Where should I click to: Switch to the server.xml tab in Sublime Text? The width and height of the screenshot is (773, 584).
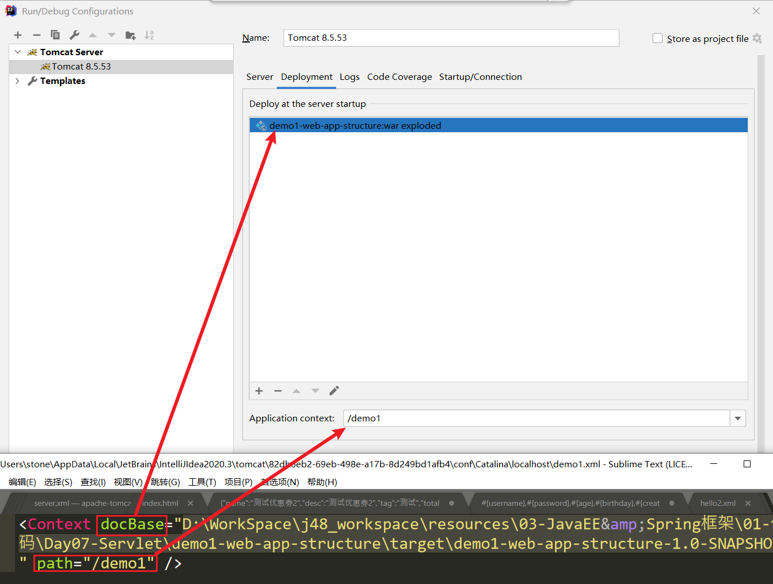pos(82,503)
